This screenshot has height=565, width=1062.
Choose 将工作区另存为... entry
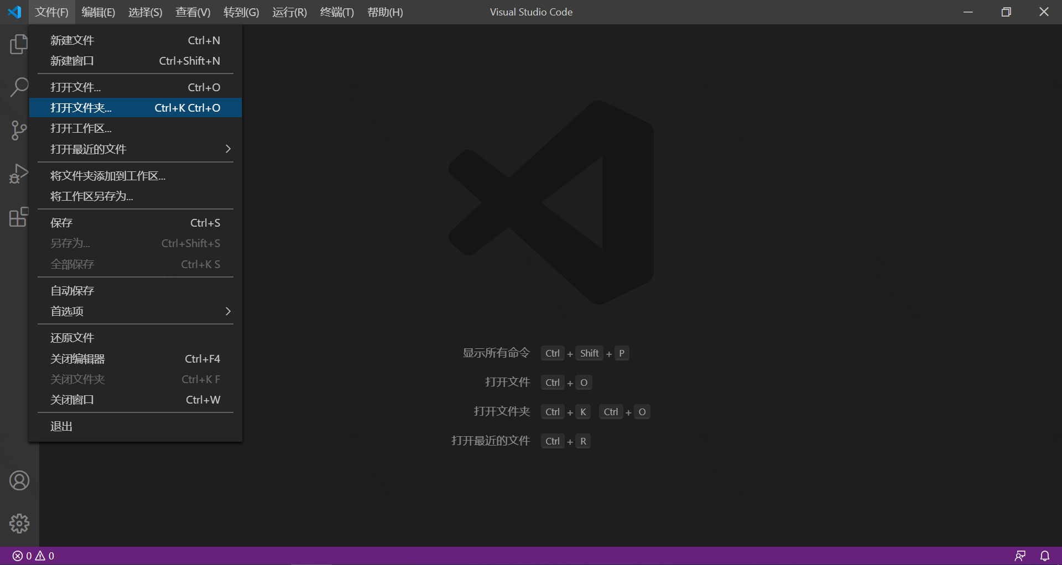(x=135, y=196)
